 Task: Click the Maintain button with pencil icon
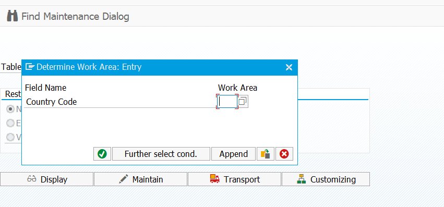pos(140,179)
